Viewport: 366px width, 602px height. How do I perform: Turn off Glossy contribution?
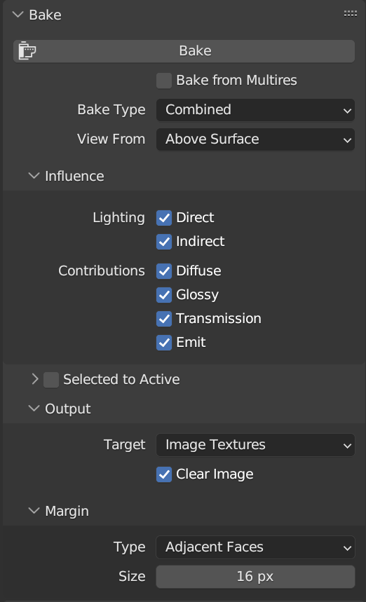(x=164, y=295)
